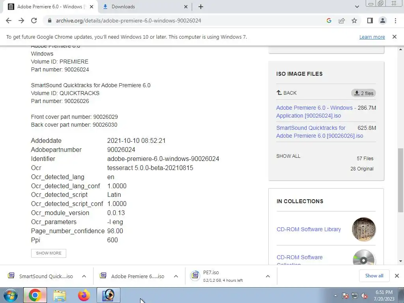Launch Firefox from the taskbar

pyautogui.click(x=84, y=295)
